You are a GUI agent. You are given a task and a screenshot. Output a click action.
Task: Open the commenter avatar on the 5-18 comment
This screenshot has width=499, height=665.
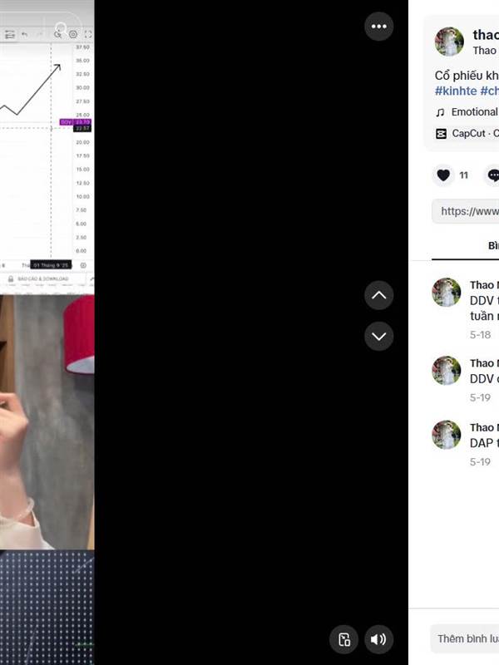tap(447, 293)
